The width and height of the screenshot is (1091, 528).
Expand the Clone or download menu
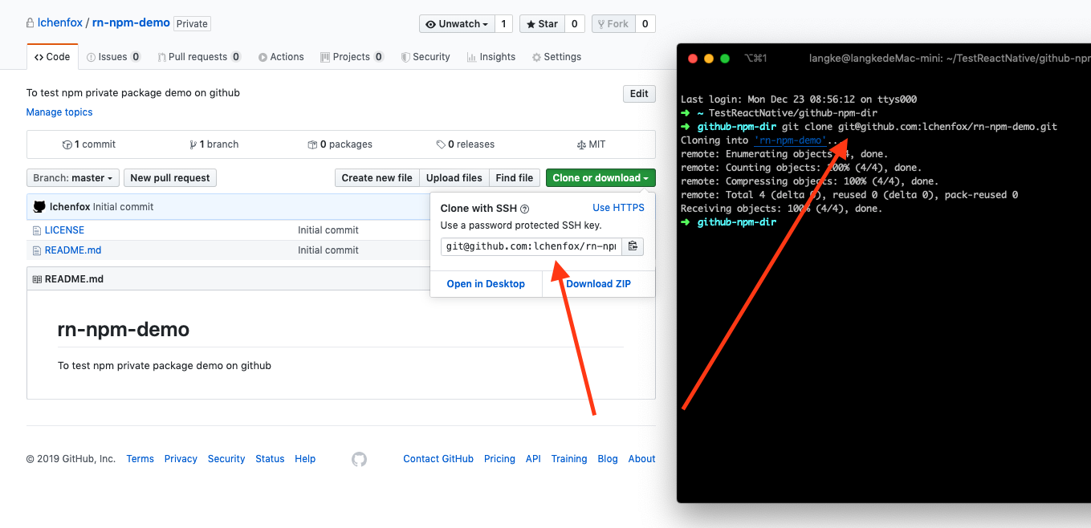pos(600,178)
